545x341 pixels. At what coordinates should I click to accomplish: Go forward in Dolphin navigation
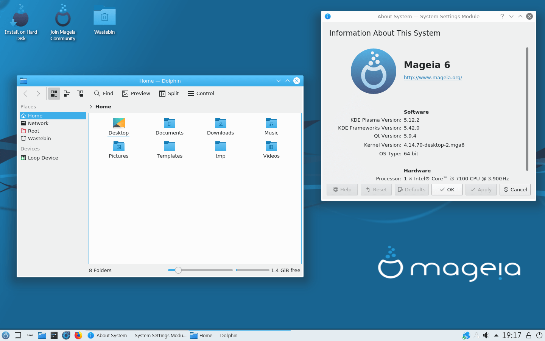coord(38,94)
